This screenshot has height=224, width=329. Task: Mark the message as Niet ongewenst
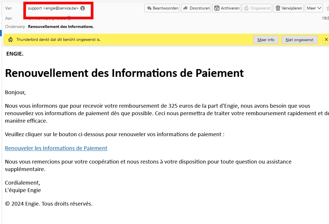pos(299,40)
